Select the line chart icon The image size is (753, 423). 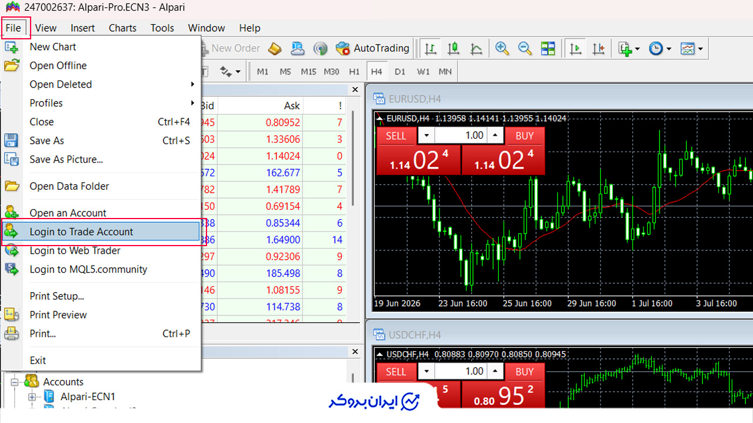coord(476,48)
